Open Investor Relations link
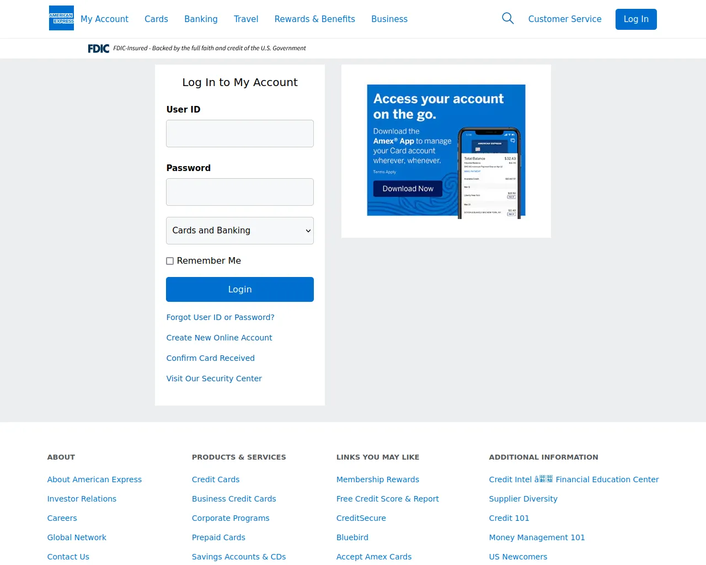Viewport: 706px width, 565px height. (82, 499)
